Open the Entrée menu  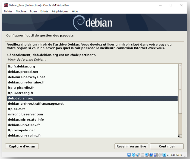click(x=44, y=11)
